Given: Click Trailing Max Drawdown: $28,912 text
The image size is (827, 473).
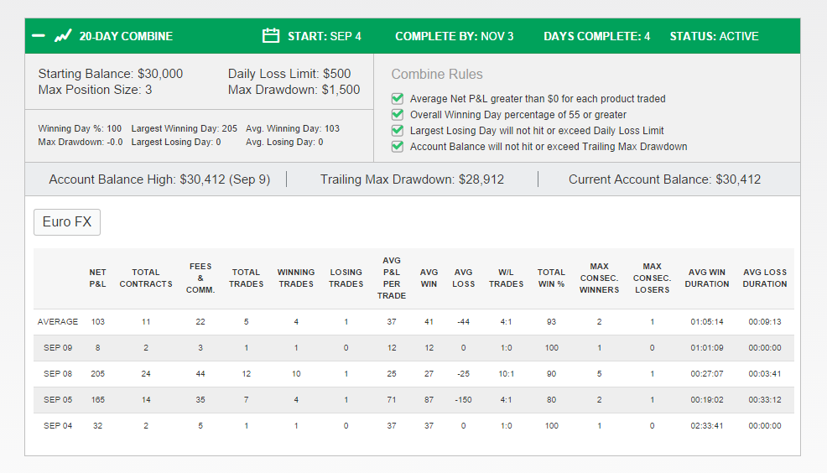Looking at the screenshot, I should pyautogui.click(x=412, y=179).
